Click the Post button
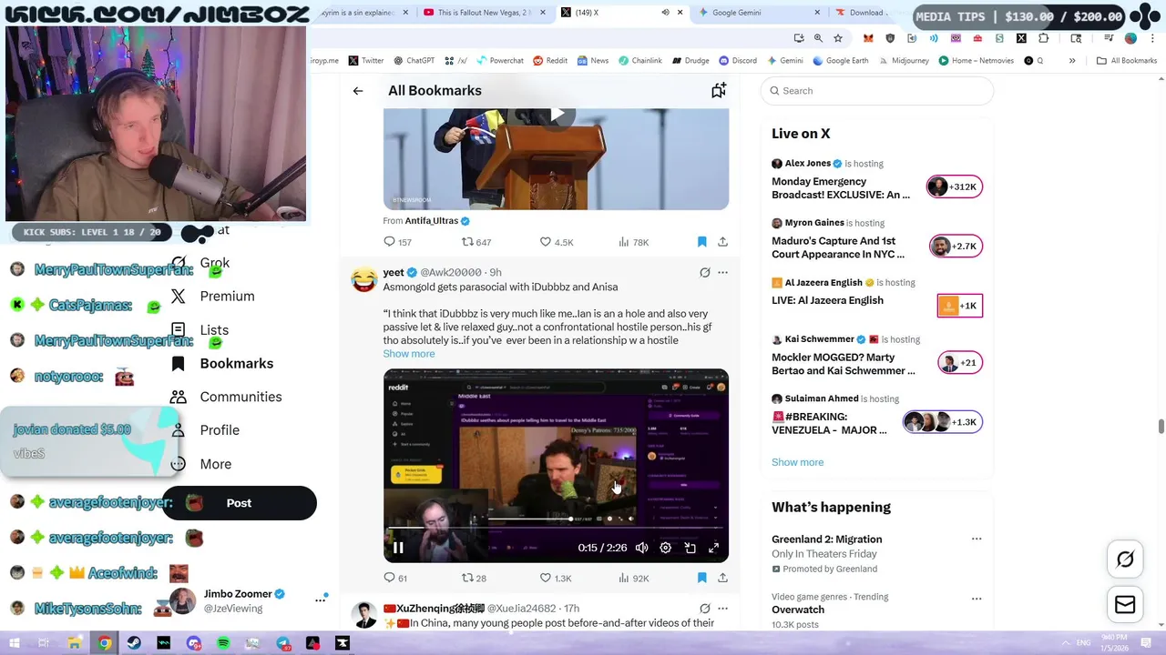Viewport: 1166px width, 655px height. [x=239, y=503]
